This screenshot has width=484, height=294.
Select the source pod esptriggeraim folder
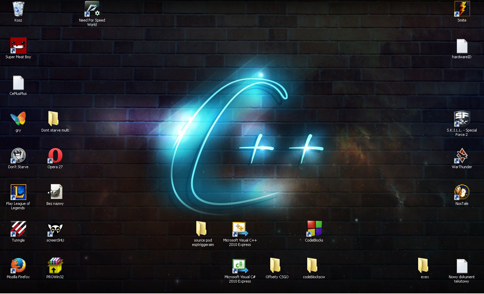pos(202,229)
